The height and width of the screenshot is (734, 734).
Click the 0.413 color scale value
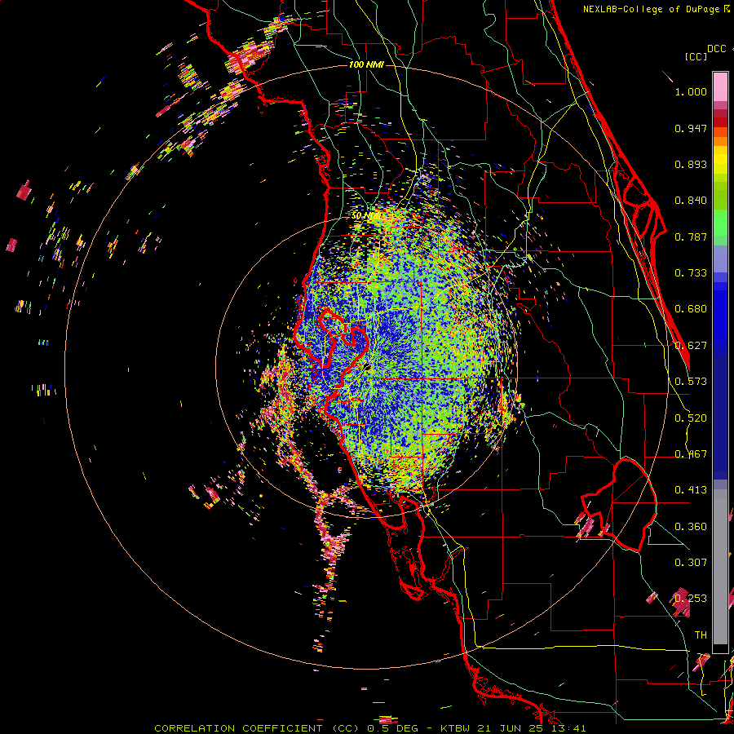point(691,490)
